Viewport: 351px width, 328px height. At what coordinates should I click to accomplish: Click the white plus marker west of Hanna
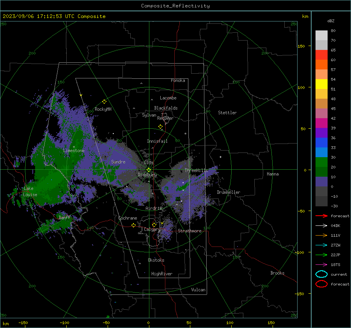click(x=220, y=157)
